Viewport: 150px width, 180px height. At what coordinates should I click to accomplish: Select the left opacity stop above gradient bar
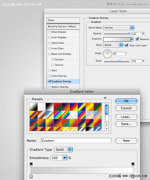point(31,164)
